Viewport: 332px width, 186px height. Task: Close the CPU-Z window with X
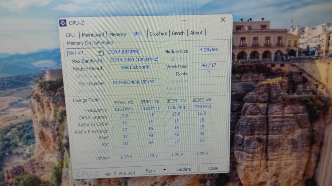click(x=223, y=19)
